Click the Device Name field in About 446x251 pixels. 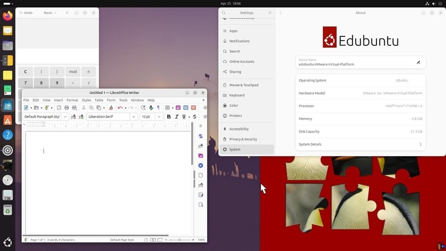(360, 62)
